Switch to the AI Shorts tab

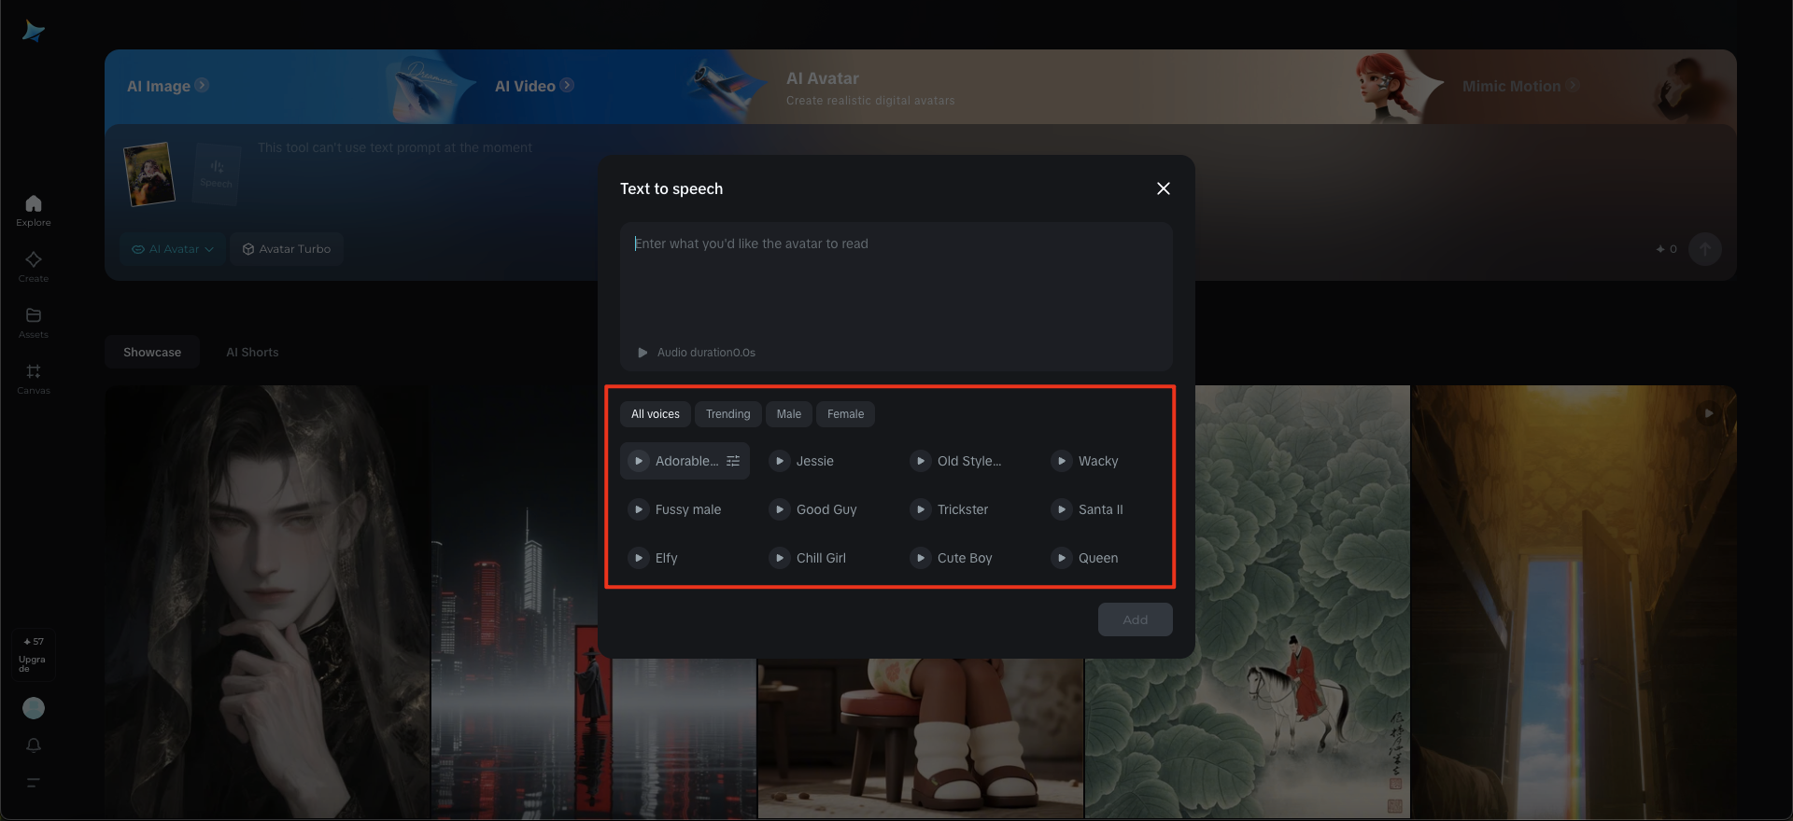point(252,352)
